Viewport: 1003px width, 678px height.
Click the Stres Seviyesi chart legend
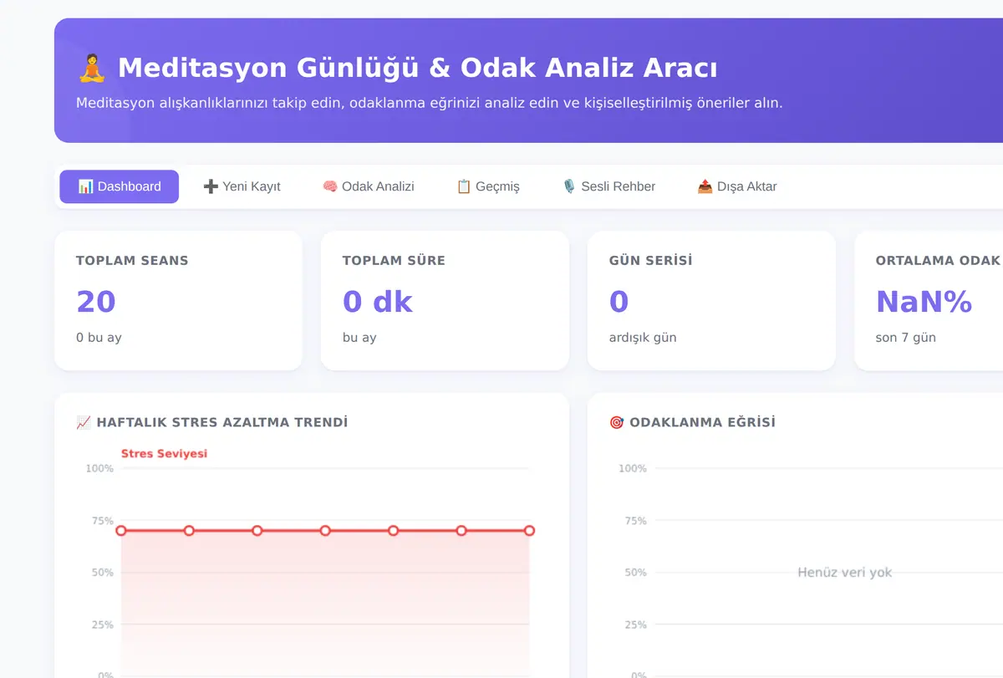pyautogui.click(x=164, y=454)
